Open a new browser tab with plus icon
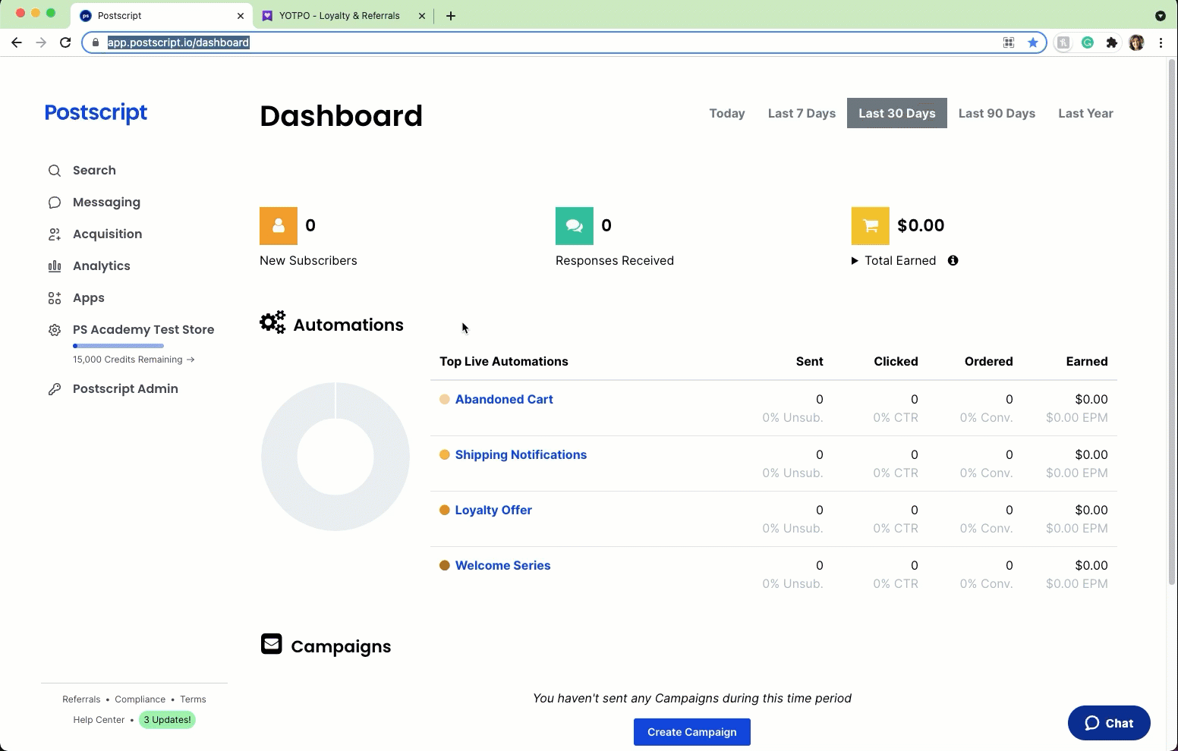 pos(451,16)
